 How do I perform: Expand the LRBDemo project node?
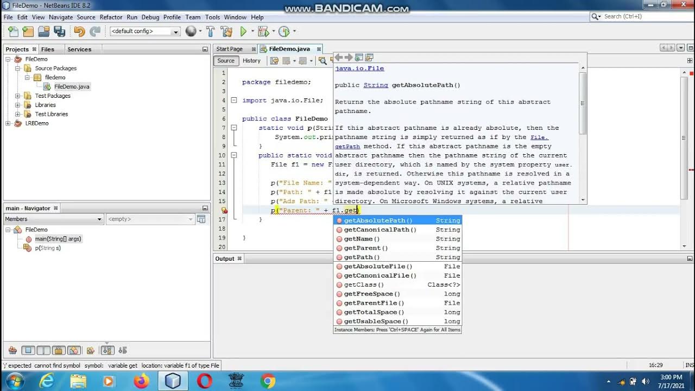[8, 123]
